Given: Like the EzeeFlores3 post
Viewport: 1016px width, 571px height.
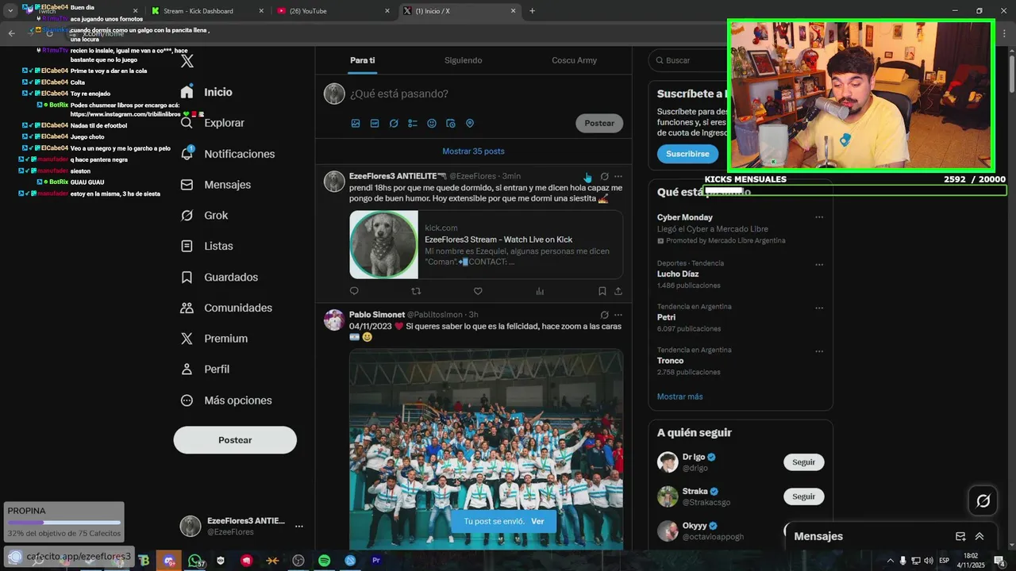Looking at the screenshot, I should click(x=478, y=291).
